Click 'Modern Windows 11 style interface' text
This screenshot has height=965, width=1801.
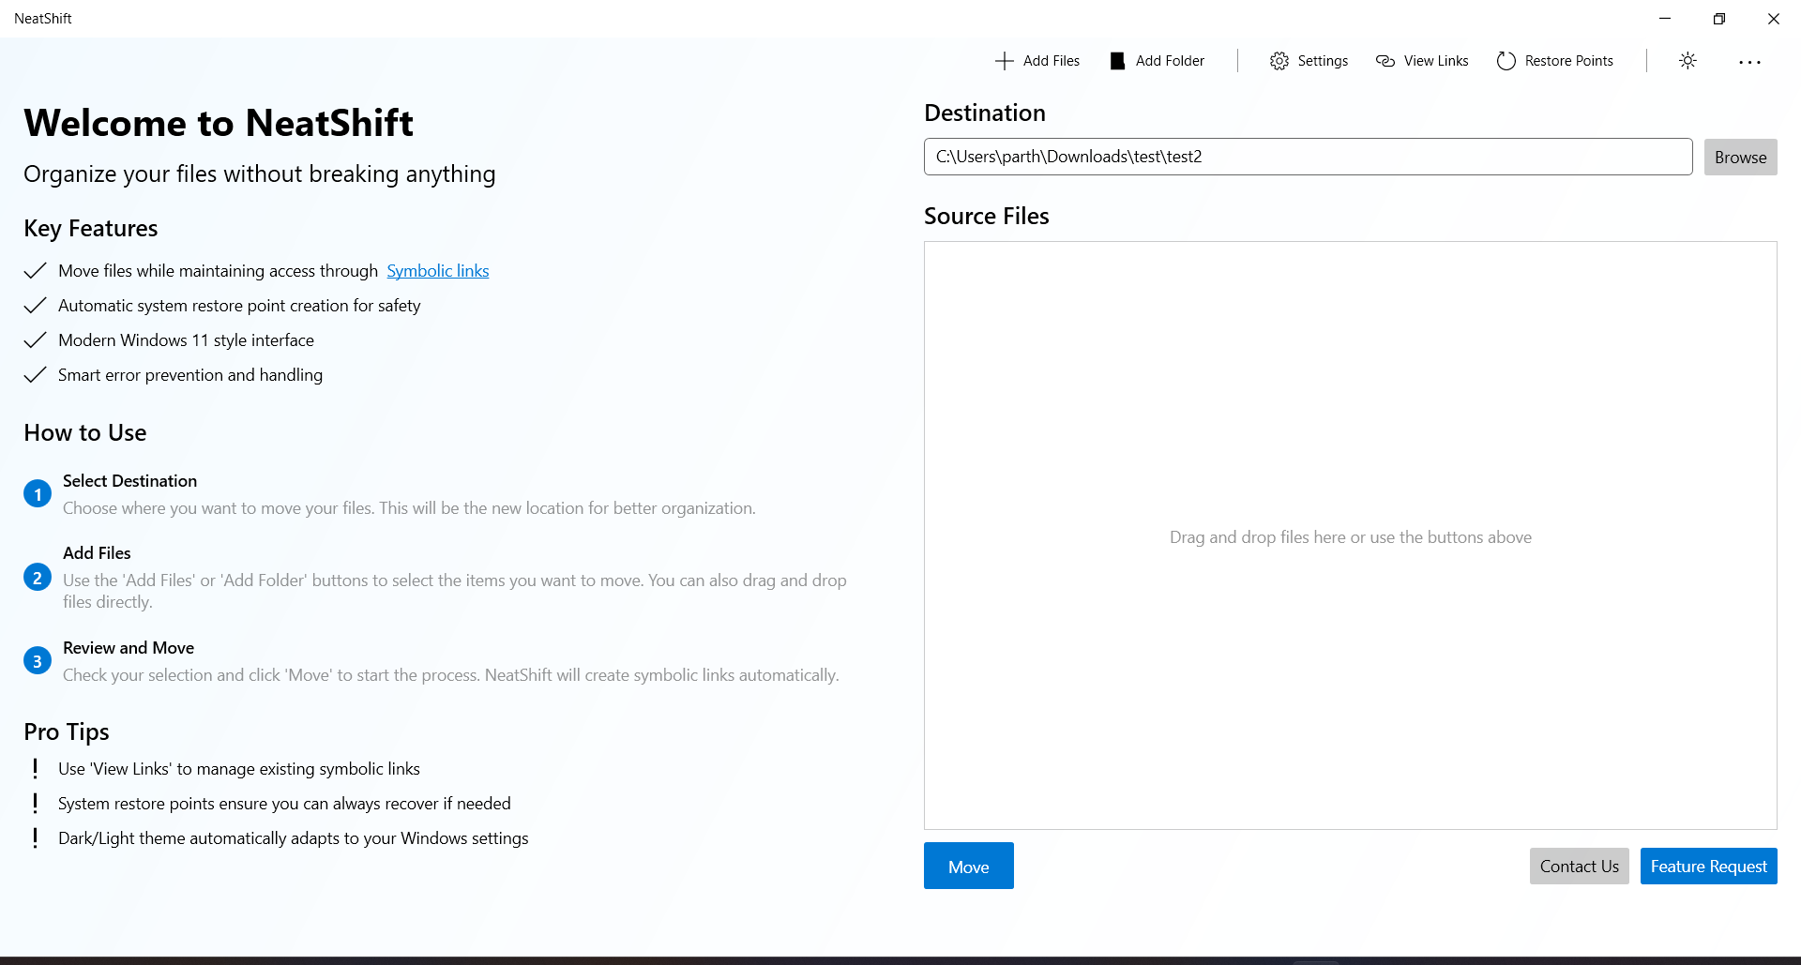186,340
